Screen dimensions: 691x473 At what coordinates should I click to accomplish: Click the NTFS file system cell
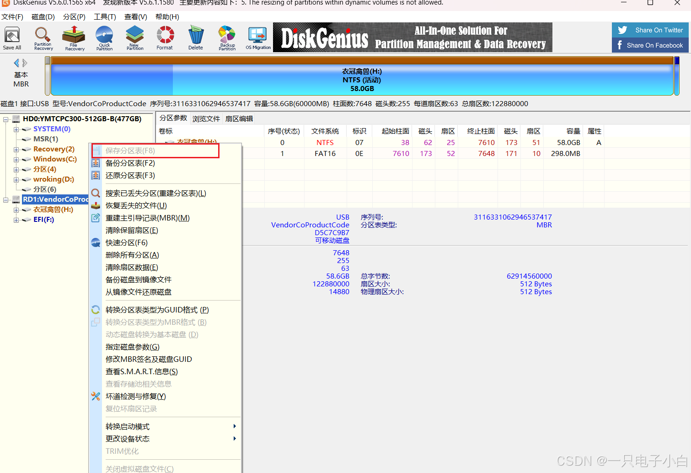click(325, 143)
